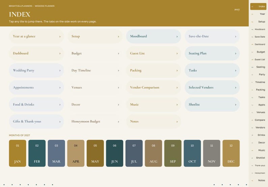Open the Selected Vendors tile
The image size is (268, 187).
pyautogui.click(x=212, y=88)
